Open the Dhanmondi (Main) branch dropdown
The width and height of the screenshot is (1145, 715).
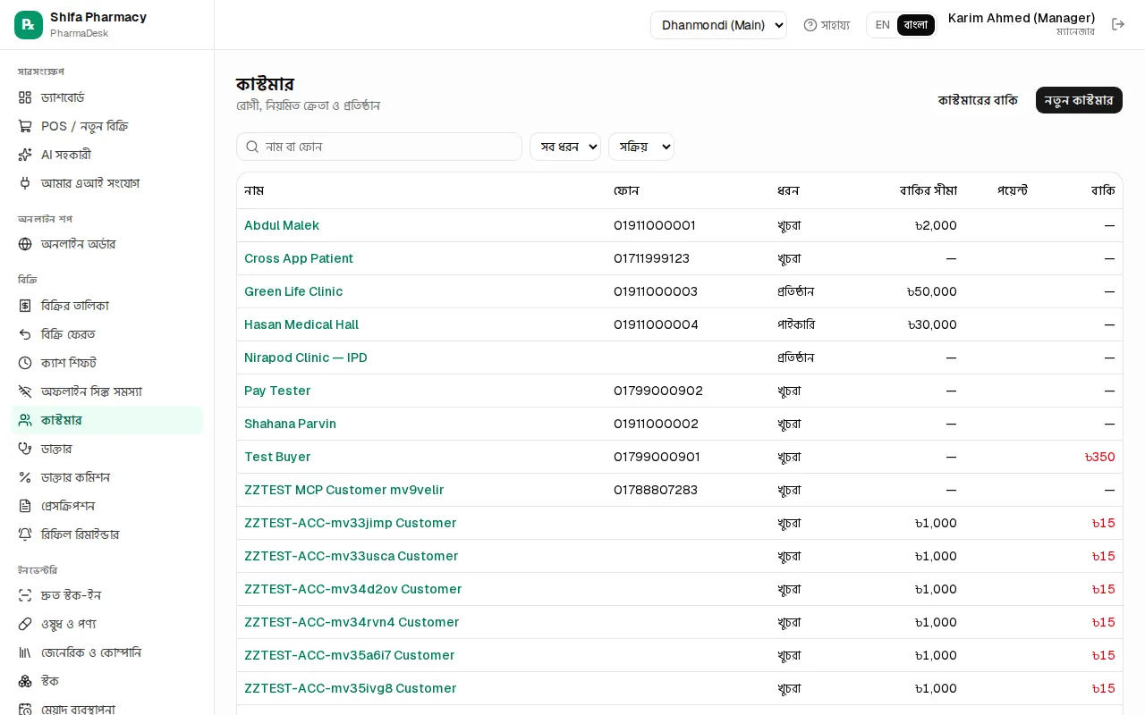click(x=718, y=25)
